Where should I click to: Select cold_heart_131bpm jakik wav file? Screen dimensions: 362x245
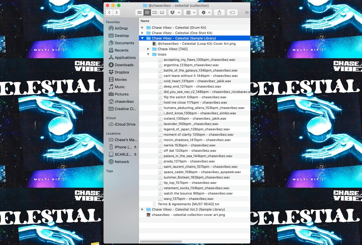pos(194,81)
